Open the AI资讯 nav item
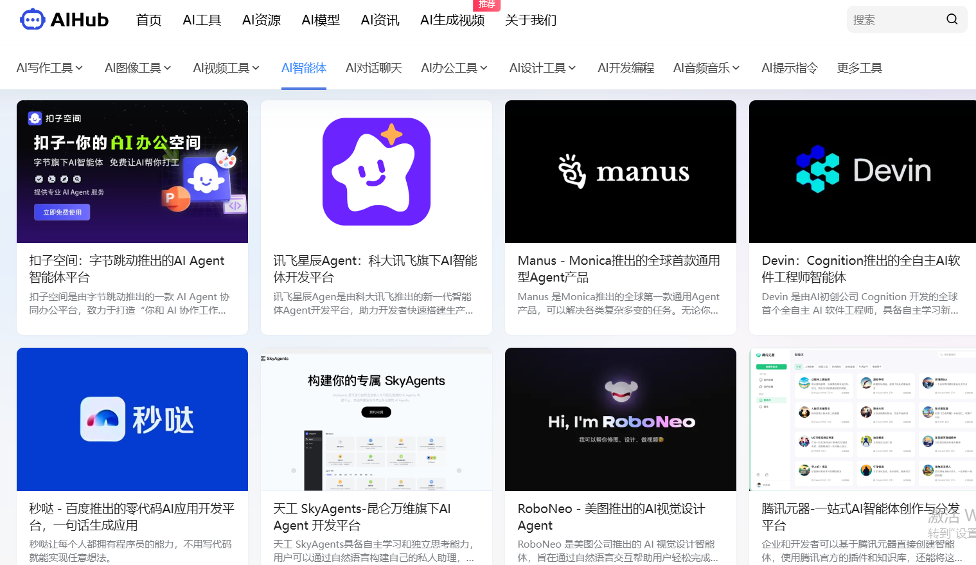Screen dimensions: 976x565 (x=380, y=20)
